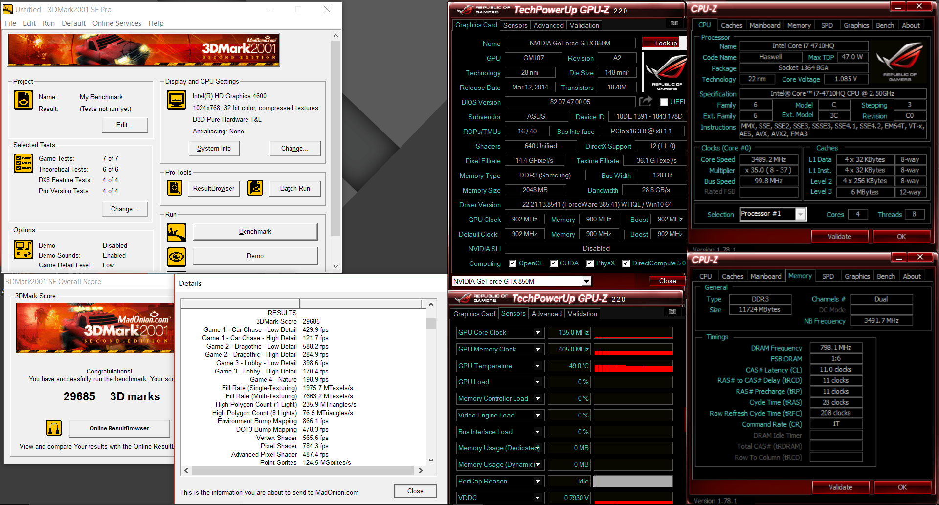Click the GPU-Z screenshot camera icon in top window
The height and width of the screenshot is (505, 939).
[674, 23]
